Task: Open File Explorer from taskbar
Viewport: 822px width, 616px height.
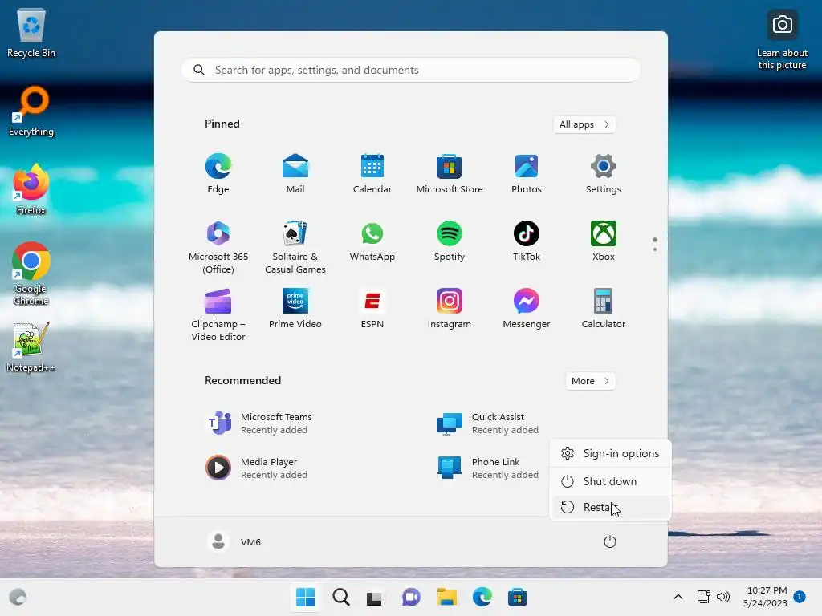Action: 446,597
